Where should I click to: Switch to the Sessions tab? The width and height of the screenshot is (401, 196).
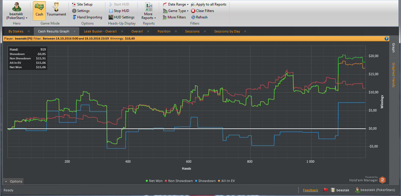(x=192, y=31)
